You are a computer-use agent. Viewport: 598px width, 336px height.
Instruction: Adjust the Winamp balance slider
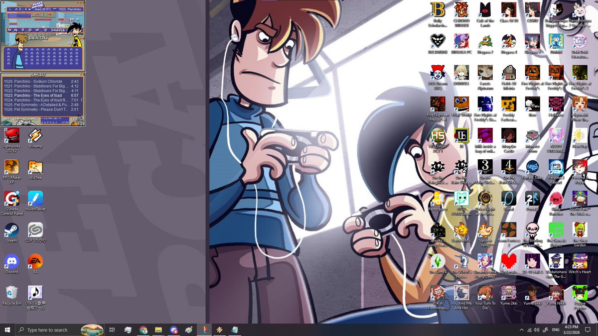[x=61, y=19]
